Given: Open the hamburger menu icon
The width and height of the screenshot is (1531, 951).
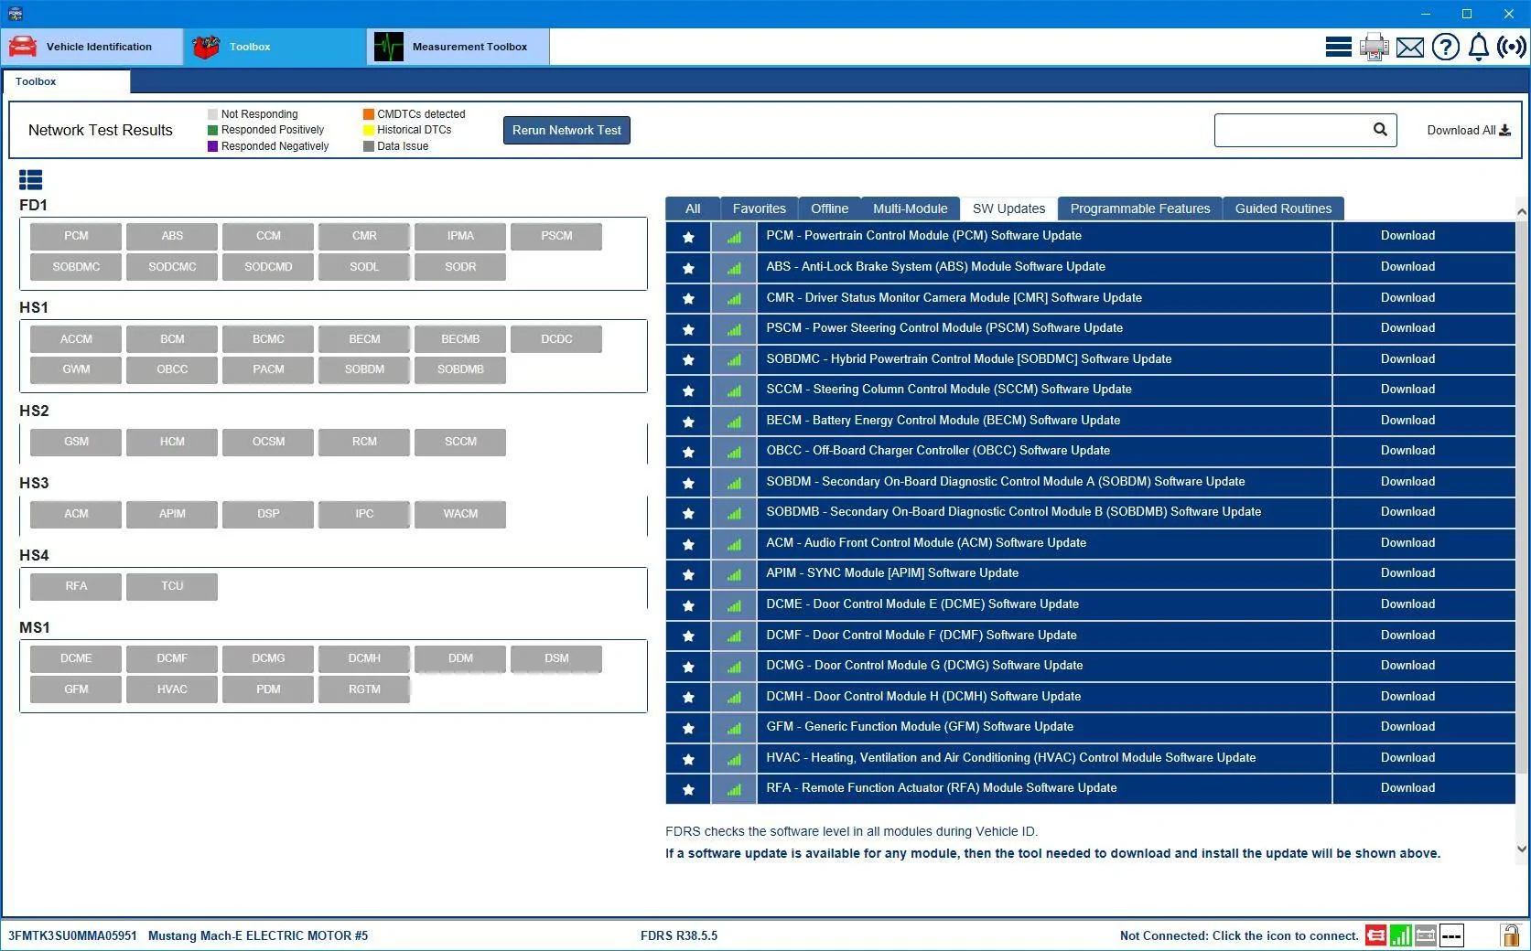Looking at the screenshot, I should pyautogui.click(x=1338, y=47).
